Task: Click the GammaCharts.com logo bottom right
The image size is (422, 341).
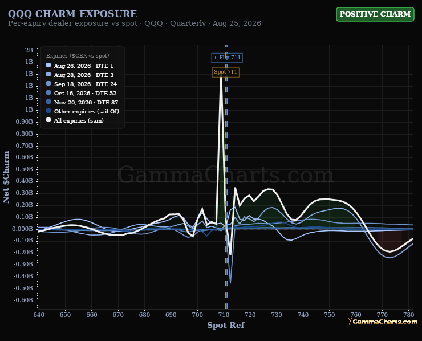Action: (383, 322)
